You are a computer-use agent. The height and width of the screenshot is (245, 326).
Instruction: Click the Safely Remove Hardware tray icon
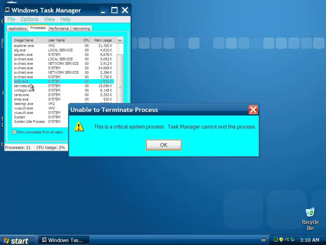click(x=287, y=239)
